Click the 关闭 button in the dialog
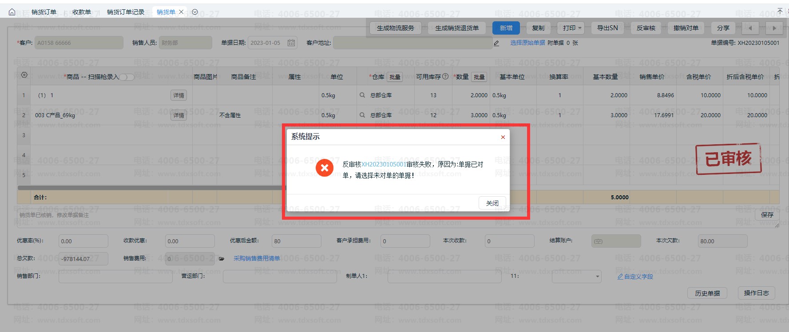This screenshot has height=332, width=789. click(492, 203)
